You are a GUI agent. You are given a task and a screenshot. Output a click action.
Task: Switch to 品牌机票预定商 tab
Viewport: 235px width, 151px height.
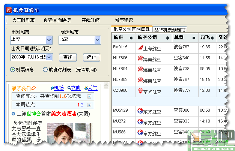pos(170,30)
